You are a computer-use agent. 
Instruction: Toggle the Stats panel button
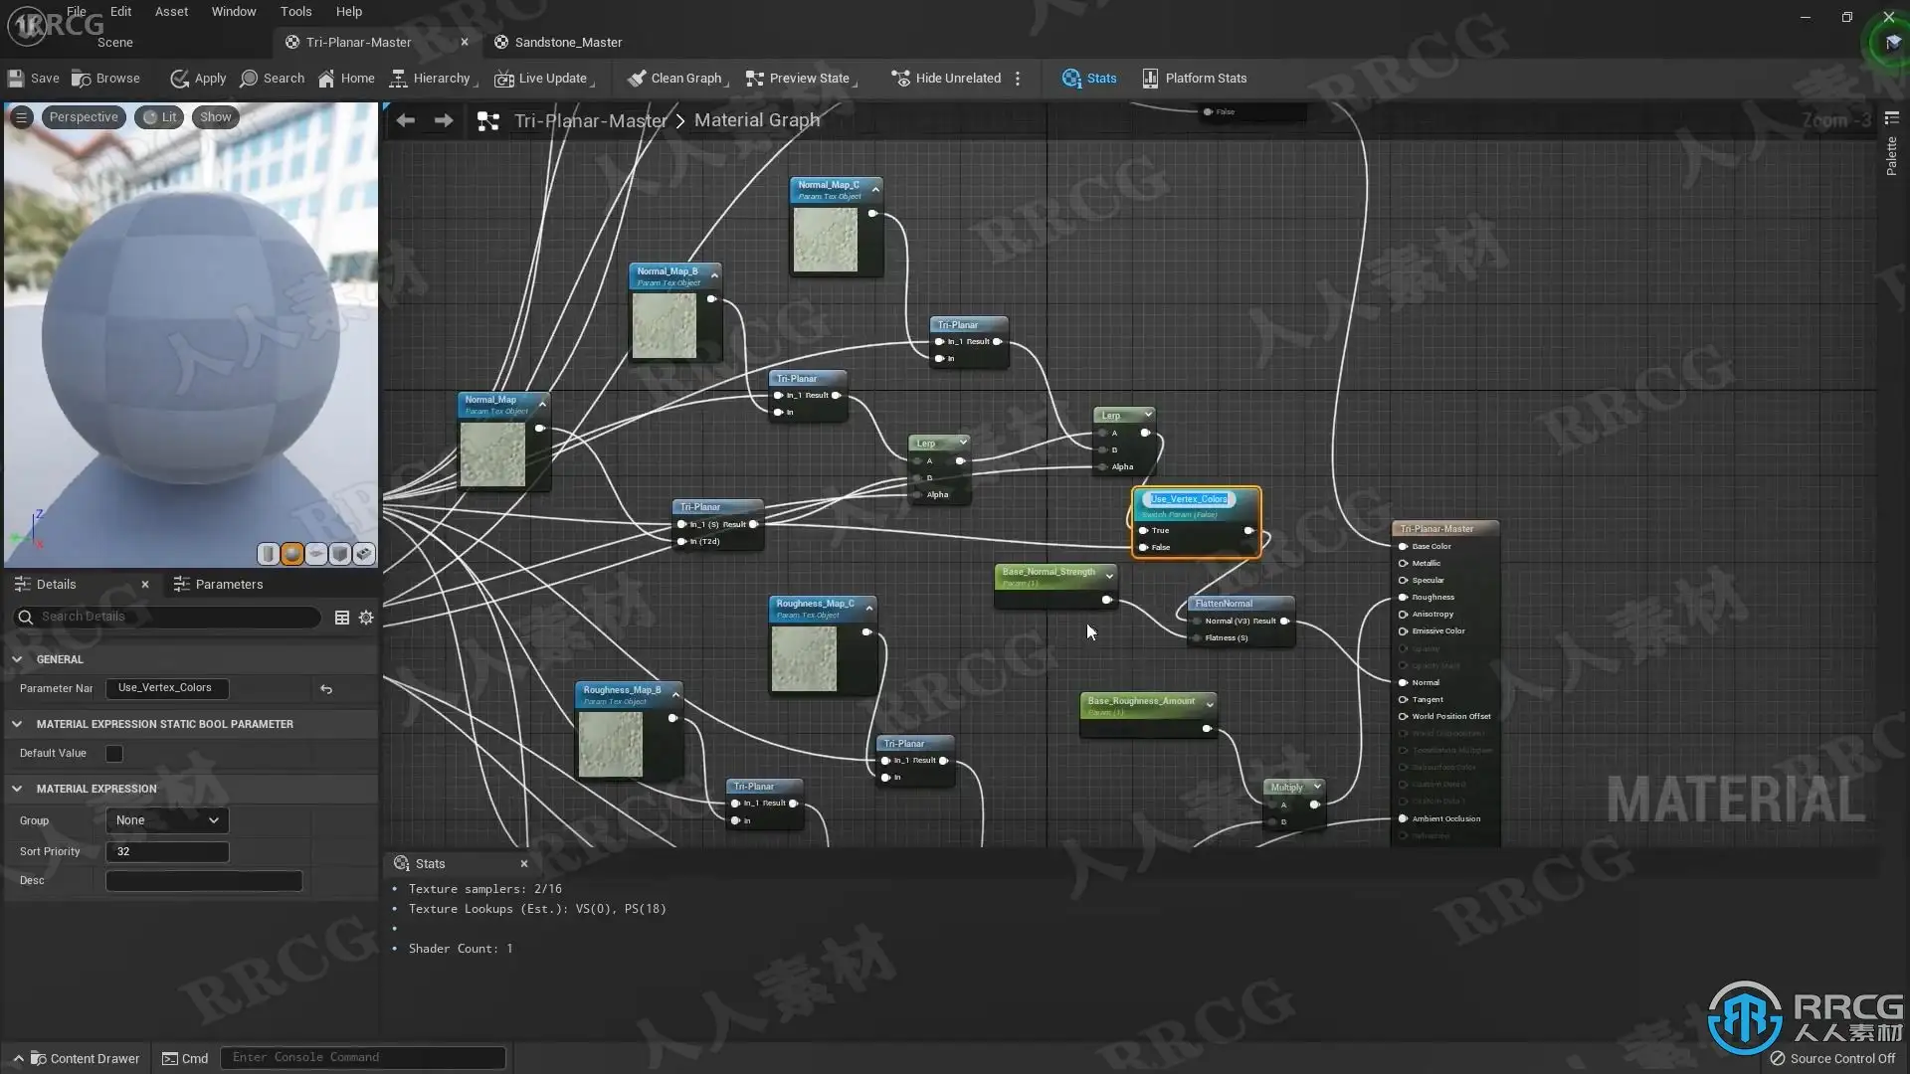(x=1089, y=79)
